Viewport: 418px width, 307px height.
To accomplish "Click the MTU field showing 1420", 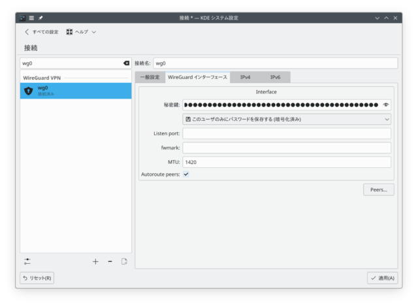I will [287, 162].
